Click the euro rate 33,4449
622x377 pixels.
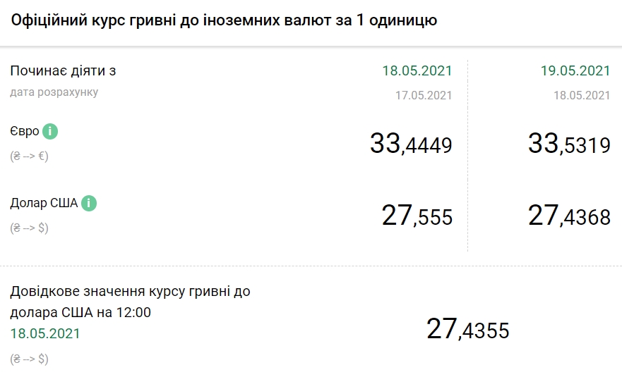coord(411,144)
